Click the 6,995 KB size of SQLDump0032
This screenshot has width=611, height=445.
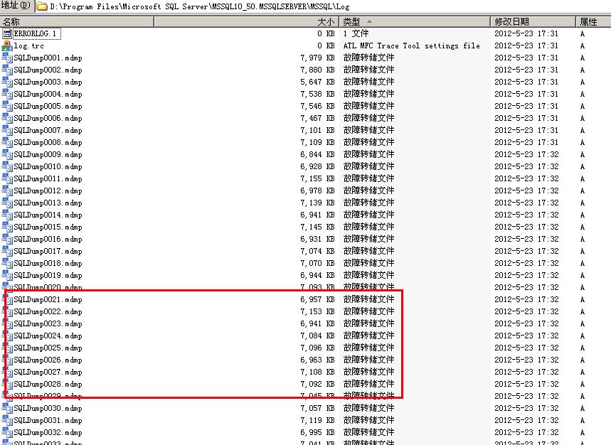pyautogui.click(x=317, y=432)
